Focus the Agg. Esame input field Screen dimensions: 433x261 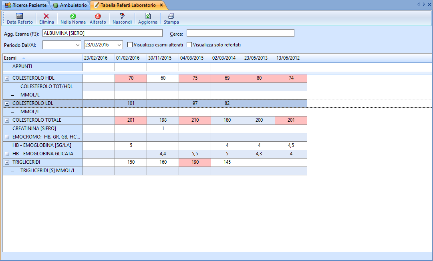tap(103, 33)
